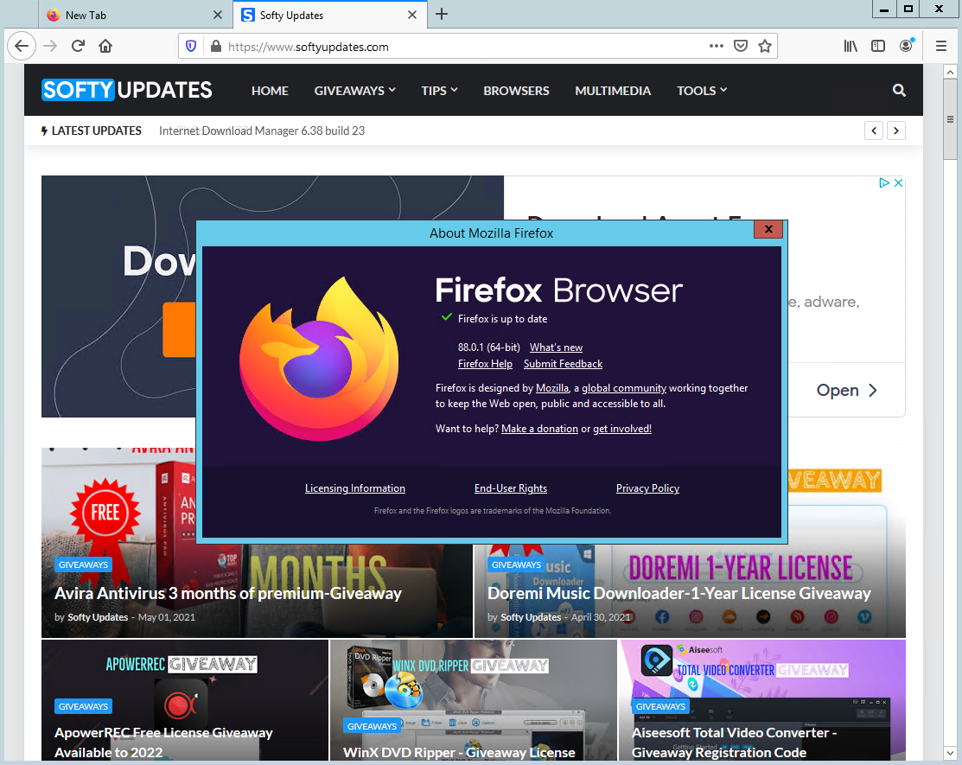Expand the TIPS dropdown menu
Screen dimensions: 962x765
439,91
